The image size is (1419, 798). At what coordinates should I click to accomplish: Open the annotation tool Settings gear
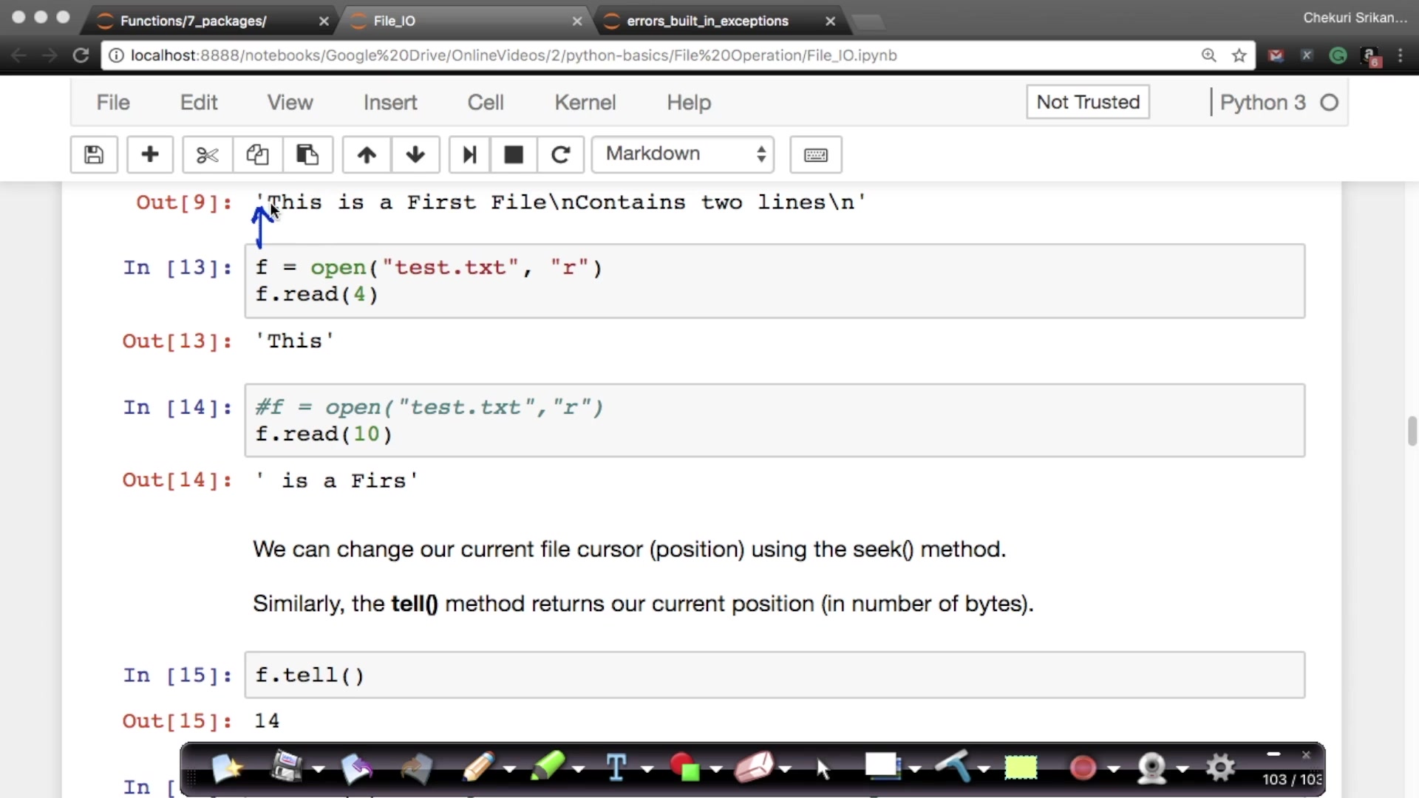[x=1220, y=768]
